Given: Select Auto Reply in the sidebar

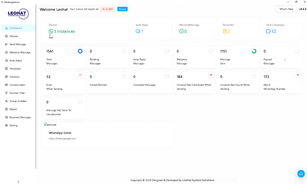Looking at the screenshot, I should coord(18,61).
